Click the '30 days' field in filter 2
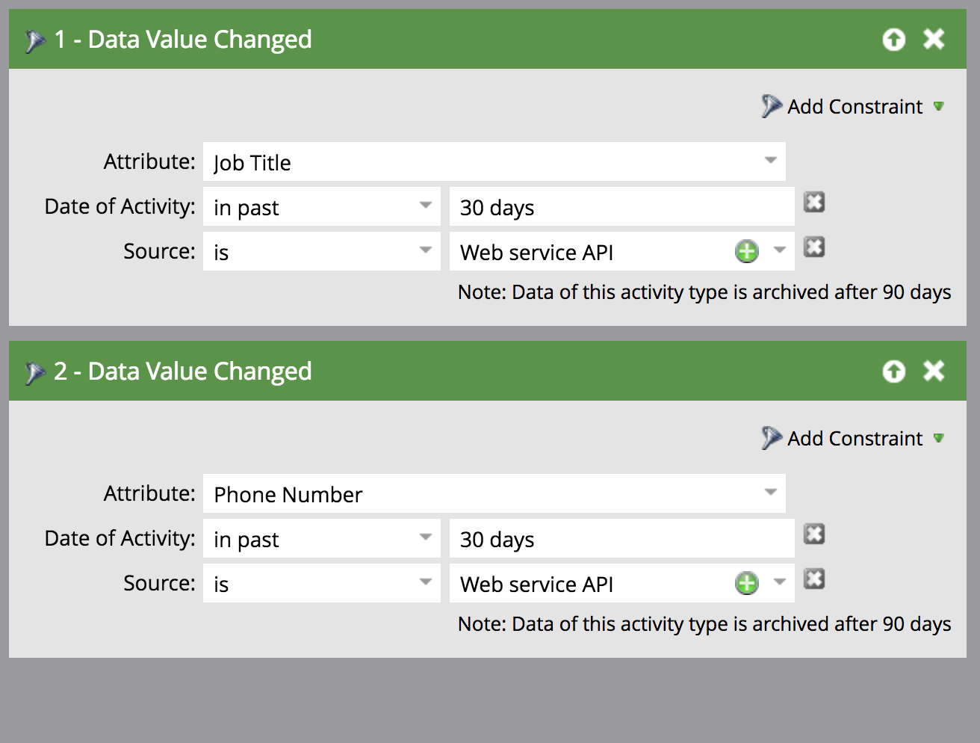The width and height of the screenshot is (980, 743). pos(622,538)
